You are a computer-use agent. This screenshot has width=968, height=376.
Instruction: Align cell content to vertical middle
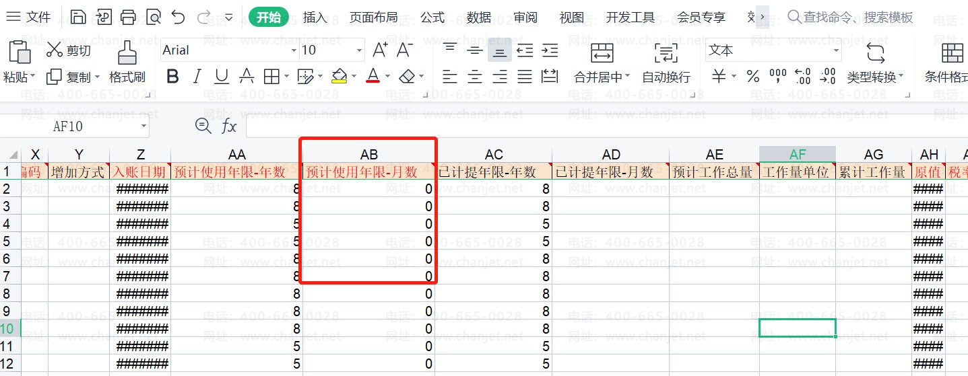click(x=475, y=50)
